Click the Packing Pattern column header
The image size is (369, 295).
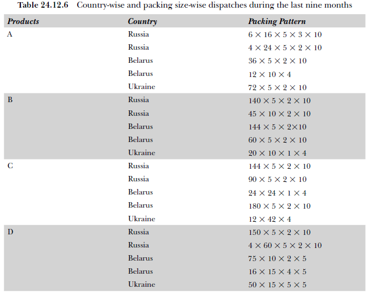pos(276,21)
